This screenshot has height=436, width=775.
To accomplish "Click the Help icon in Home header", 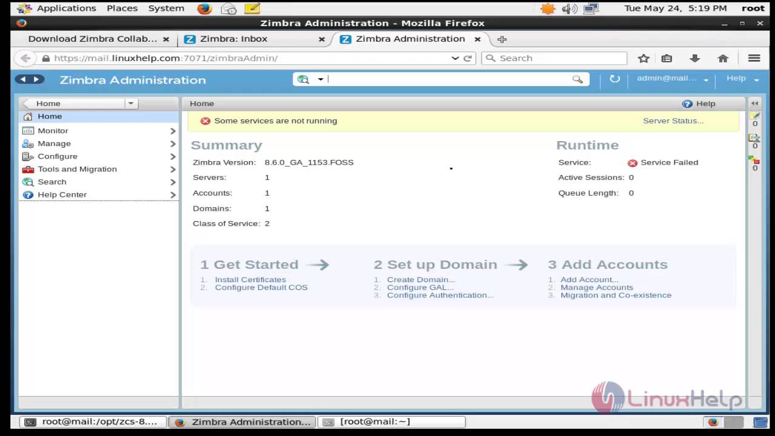I will 687,104.
